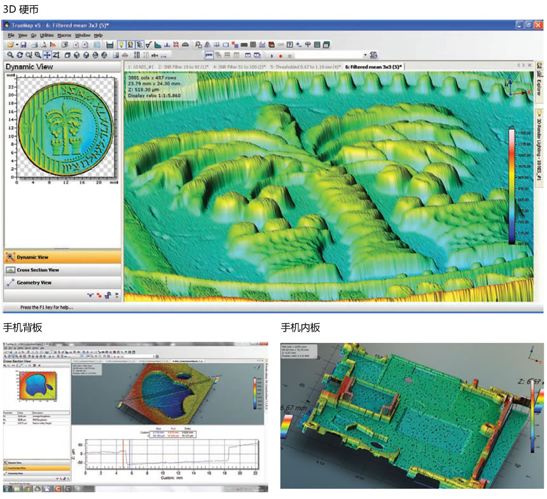
Task: Expand the macro selection combo box
Action: pyautogui.click(x=365, y=55)
